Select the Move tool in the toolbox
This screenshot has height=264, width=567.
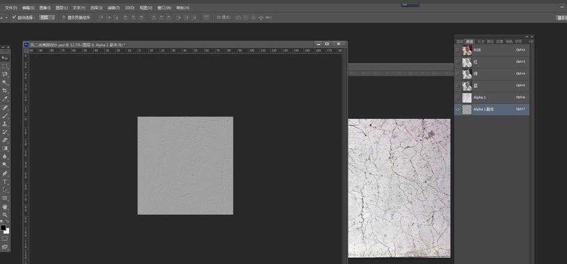(x=5, y=57)
